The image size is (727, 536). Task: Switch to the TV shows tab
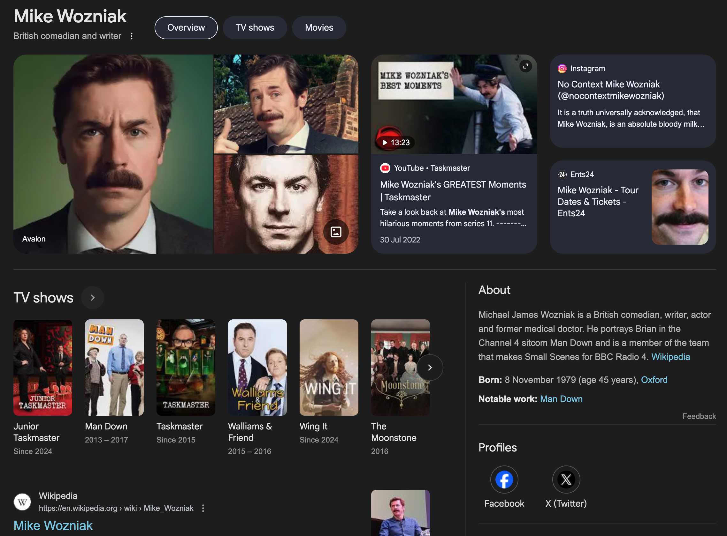255,28
